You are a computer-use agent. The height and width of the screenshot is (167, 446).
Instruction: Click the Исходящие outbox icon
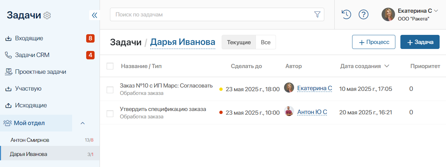pos(8,105)
